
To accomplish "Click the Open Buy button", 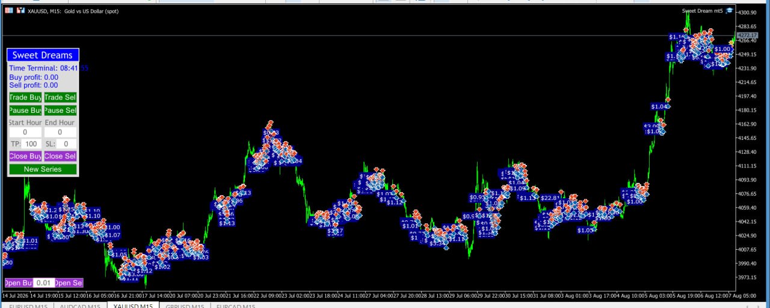I will tap(19, 283).
